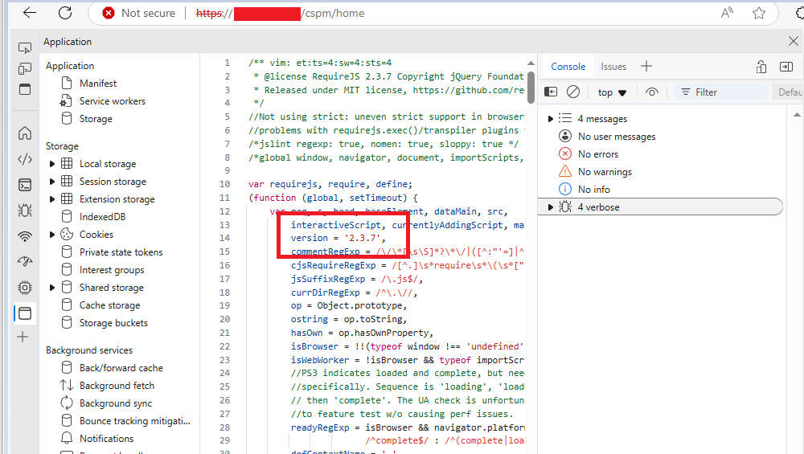This screenshot has width=804, height=454.
Task: Toggle live expression eye icon
Action: click(652, 92)
